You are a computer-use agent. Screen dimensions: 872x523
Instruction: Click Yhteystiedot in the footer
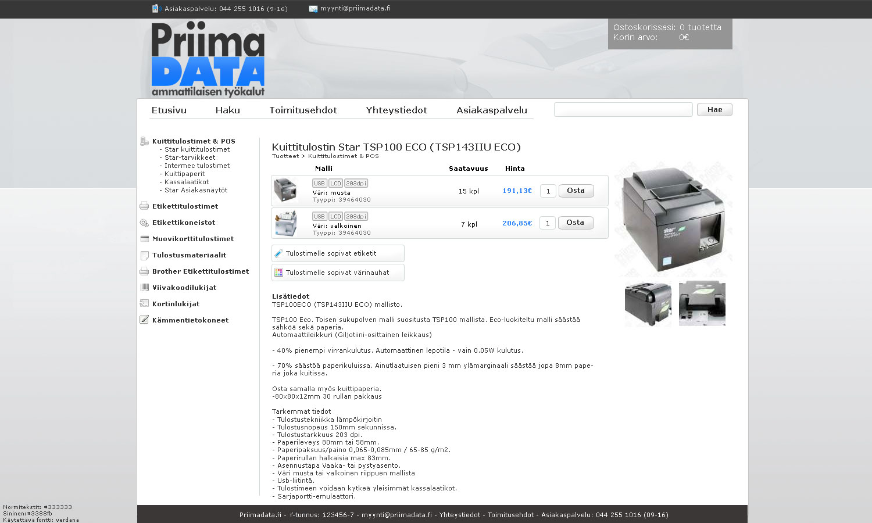(x=460, y=515)
